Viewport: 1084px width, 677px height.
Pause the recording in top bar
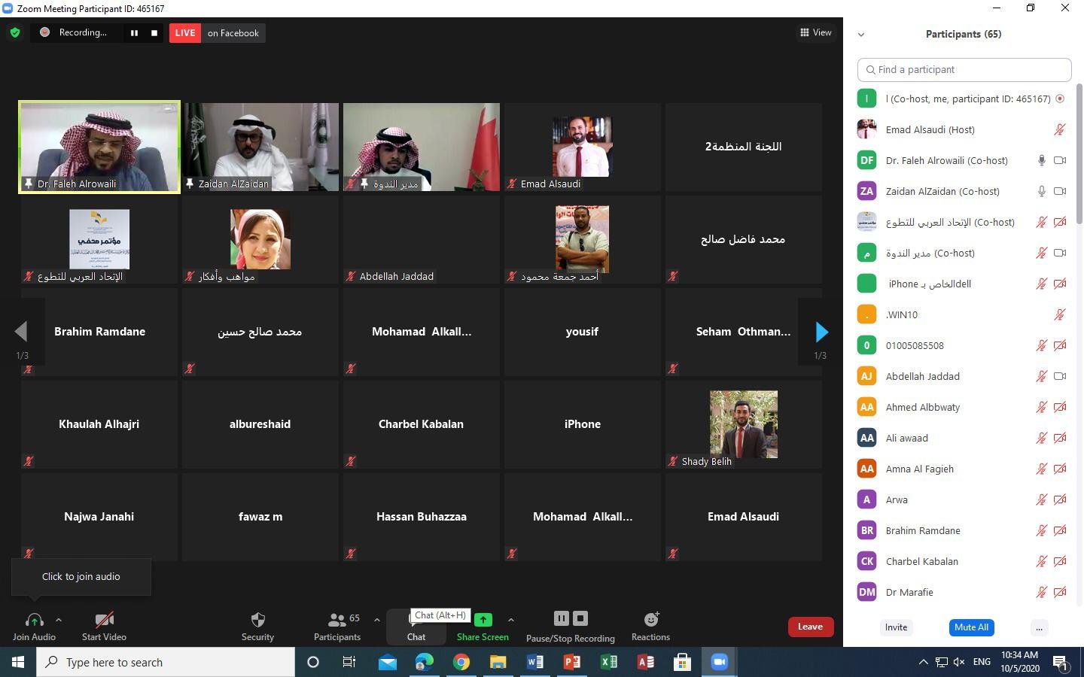click(x=134, y=33)
